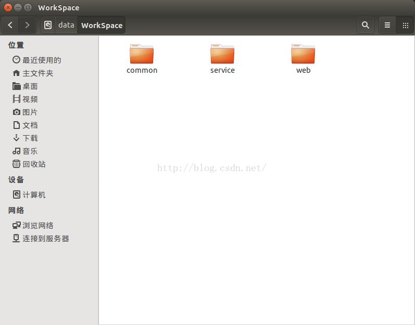Open the data path segment
415x325 pixels.
pos(66,25)
